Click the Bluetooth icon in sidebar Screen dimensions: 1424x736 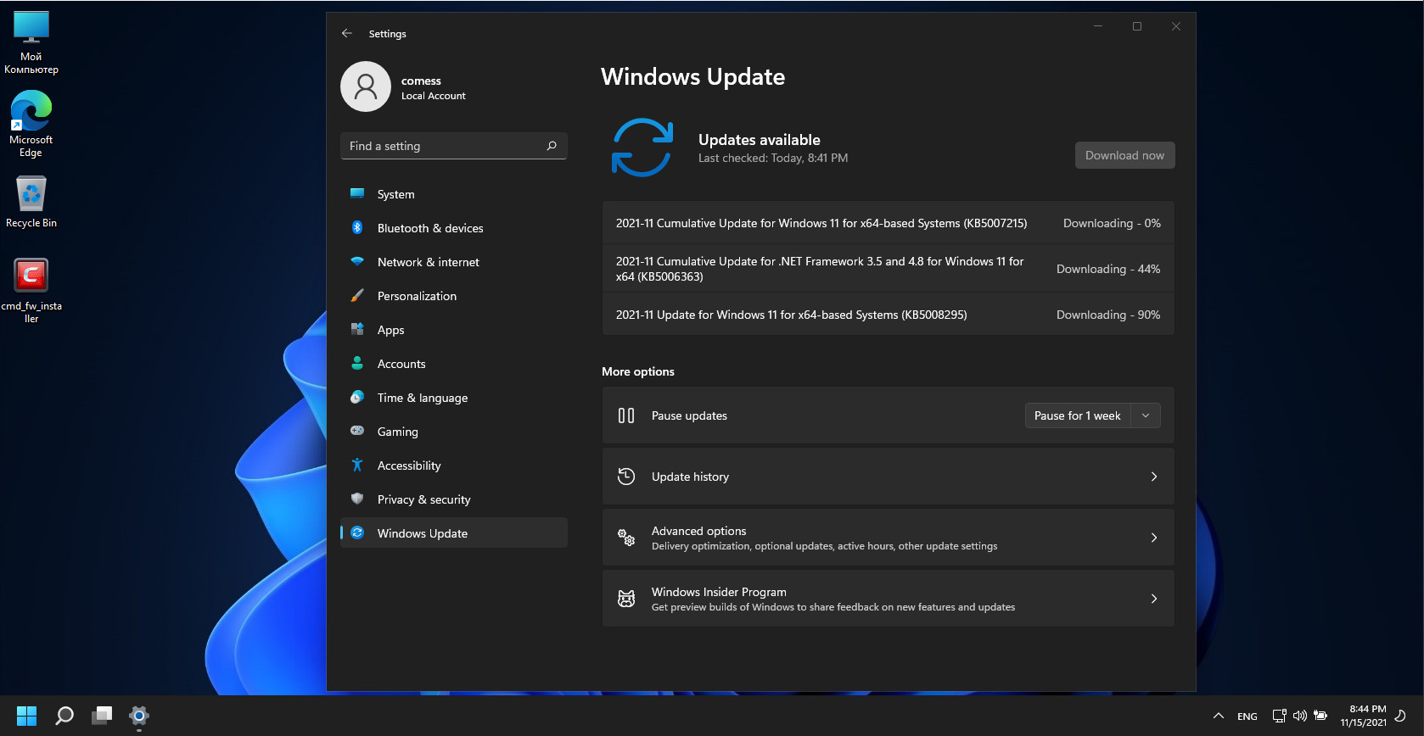[x=357, y=227]
